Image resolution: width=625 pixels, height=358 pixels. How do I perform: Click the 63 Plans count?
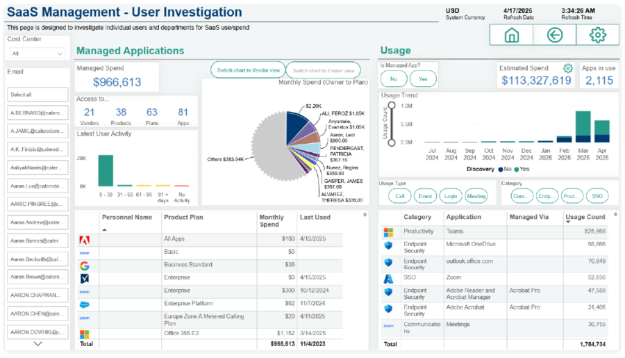(x=152, y=112)
